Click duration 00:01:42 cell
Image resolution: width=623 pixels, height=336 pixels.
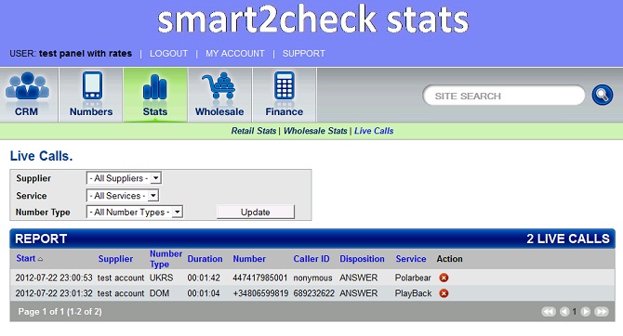(204, 278)
